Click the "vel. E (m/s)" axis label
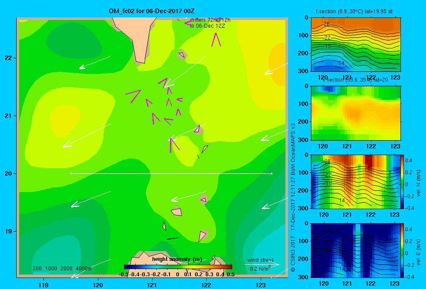The height and width of the screenshot is (289, 426). pyautogui.click(x=418, y=252)
